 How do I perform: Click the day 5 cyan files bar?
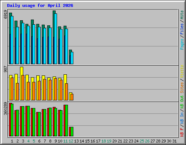pyautogui.click(x=34, y=44)
